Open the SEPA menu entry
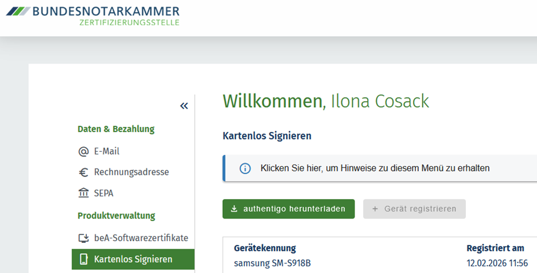This screenshot has width=537, height=273. click(x=103, y=194)
